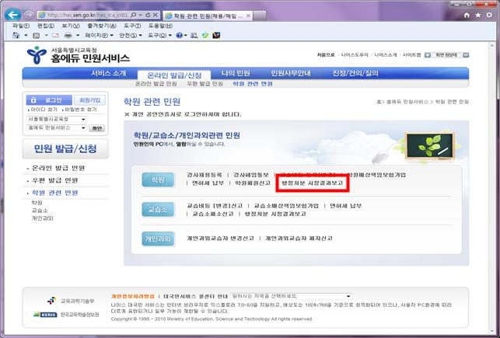Click the browser Forward arrow button
The height and width of the screenshot is (338, 500).
(x=29, y=15)
